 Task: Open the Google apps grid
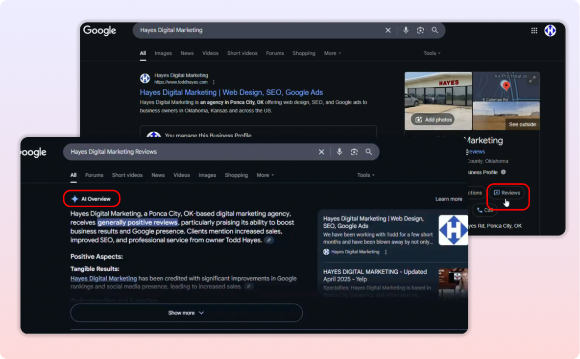(x=534, y=30)
